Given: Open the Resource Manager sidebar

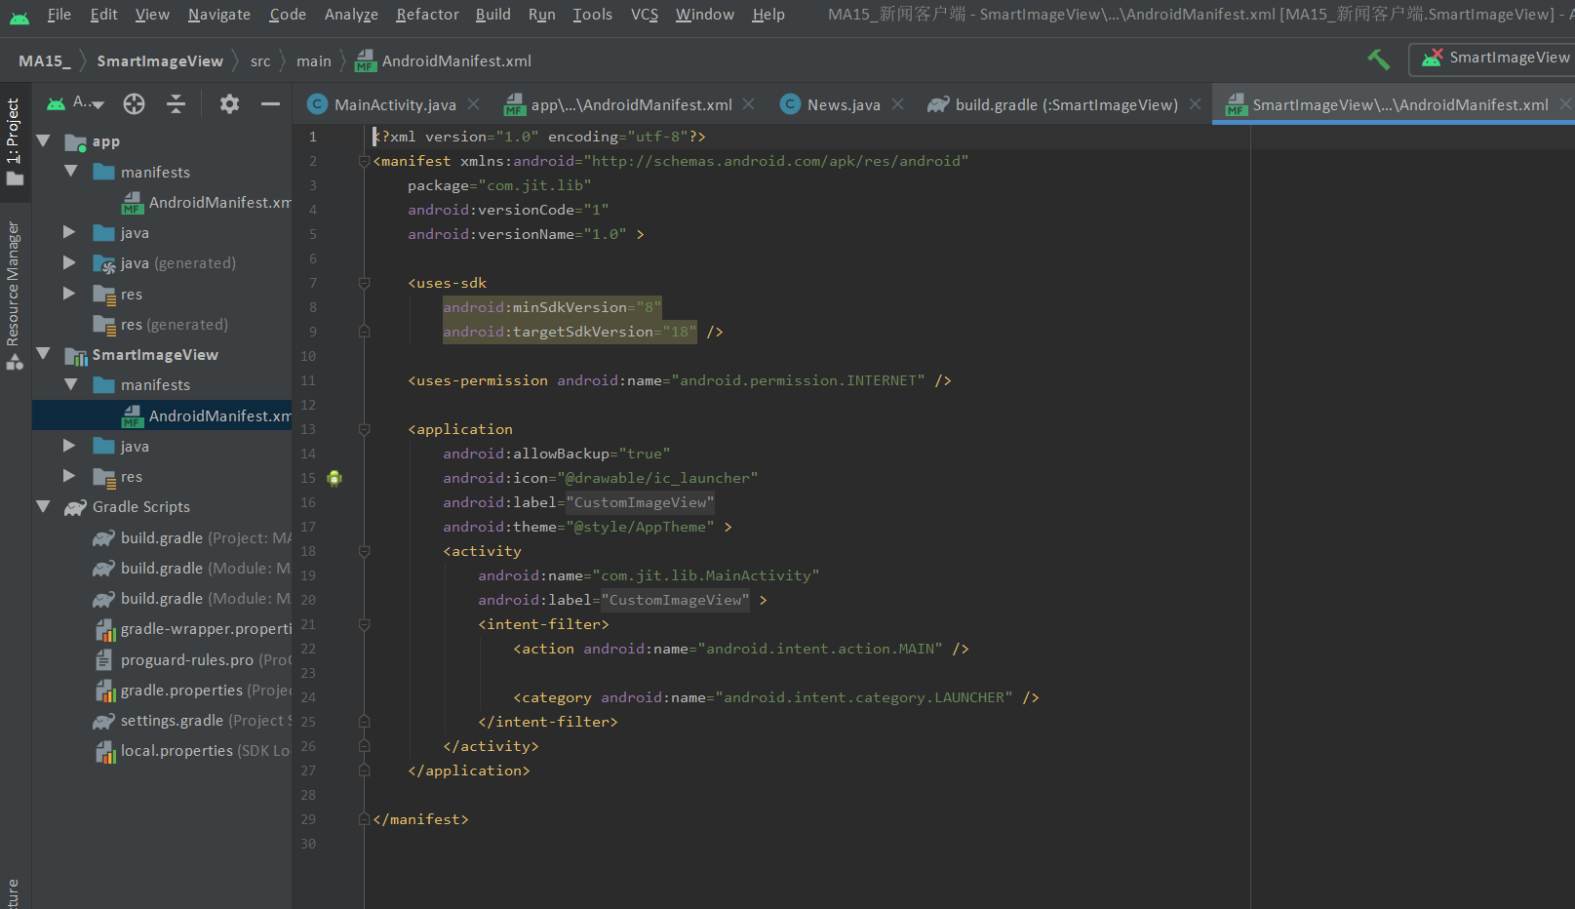Looking at the screenshot, I should click(x=14, y=273).
